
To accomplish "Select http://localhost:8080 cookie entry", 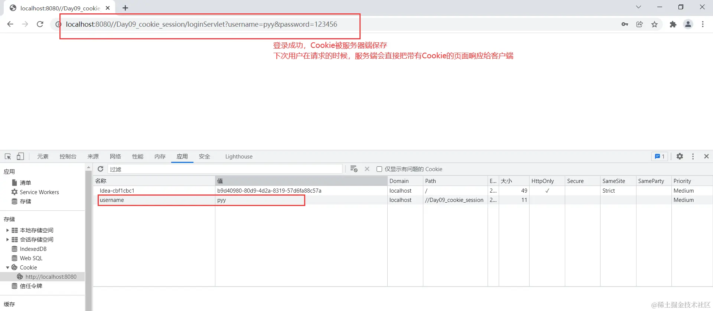I will click(x=51, y=276).
